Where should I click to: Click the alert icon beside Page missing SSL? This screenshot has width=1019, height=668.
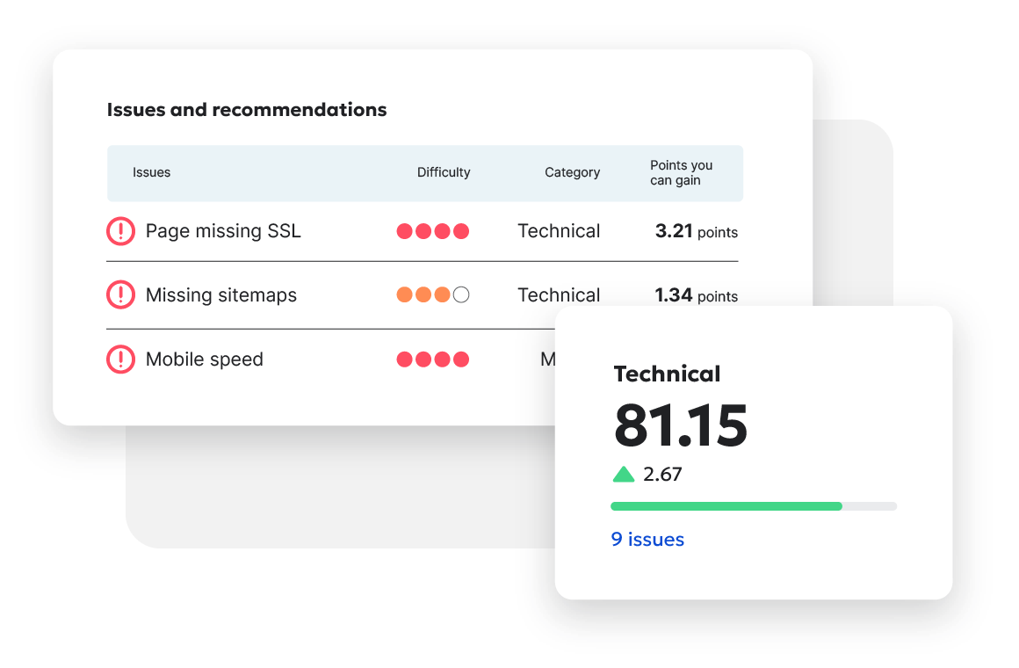[x=121, y=231]
